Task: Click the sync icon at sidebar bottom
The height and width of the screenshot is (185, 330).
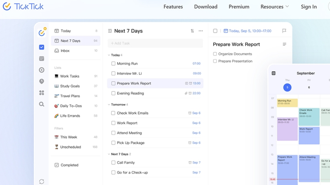Action: pos(42,181)
